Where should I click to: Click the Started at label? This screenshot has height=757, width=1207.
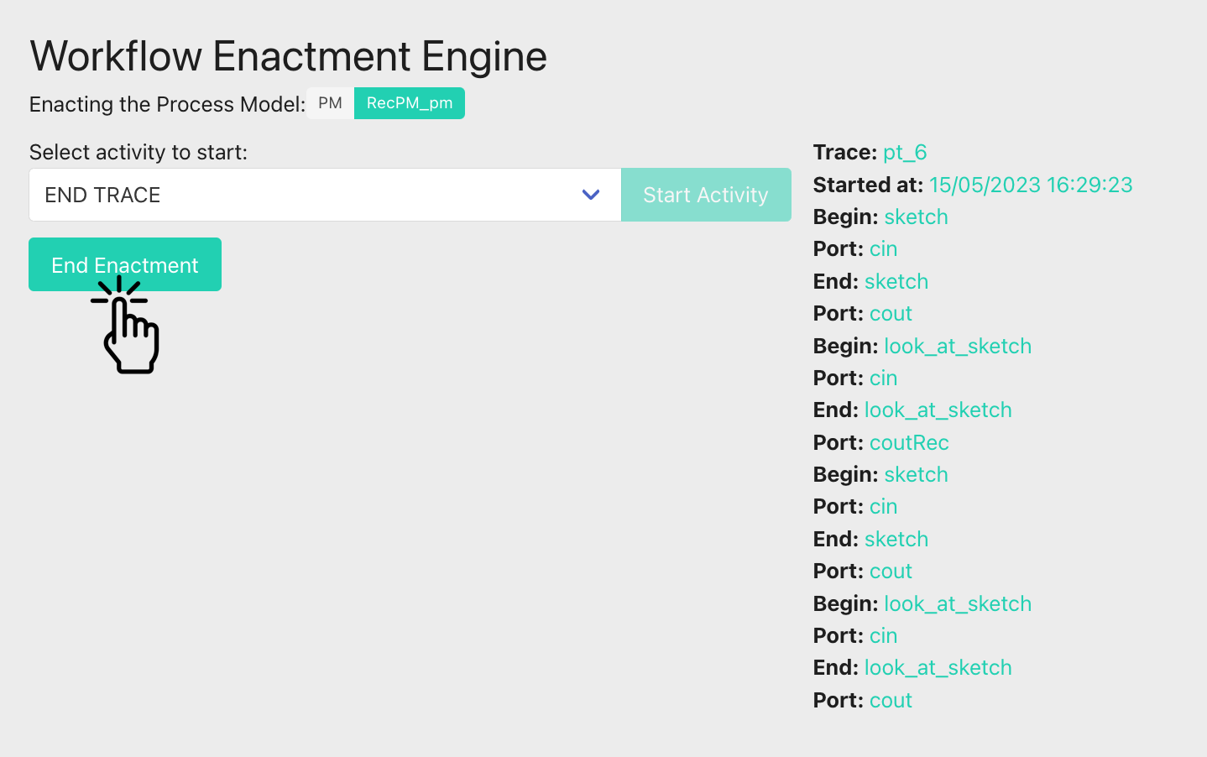point(867,185)
